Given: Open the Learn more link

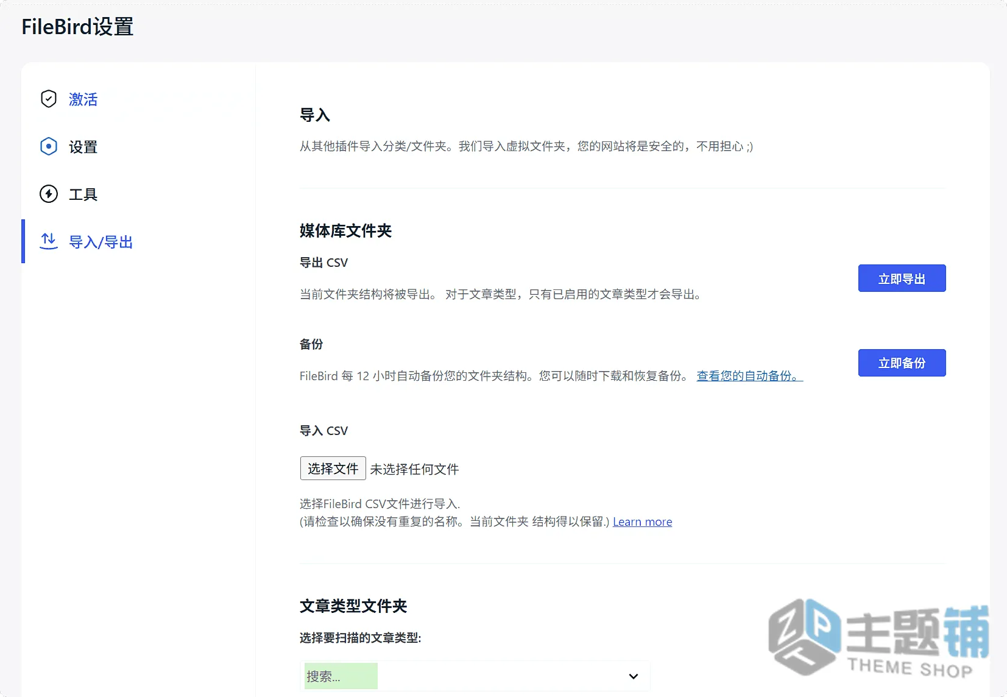Looking at the screenshot, I should point(642,522).
